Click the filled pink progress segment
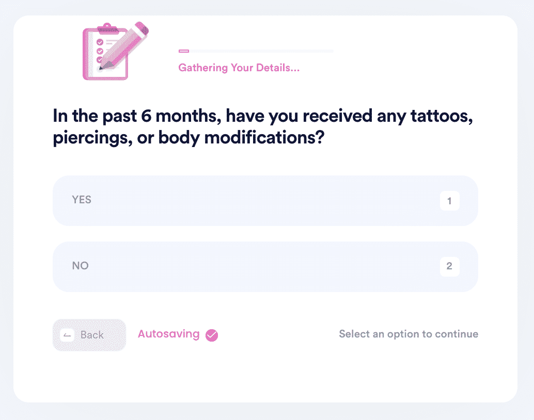This screenshot has height=420, width=534. point(183,51)
